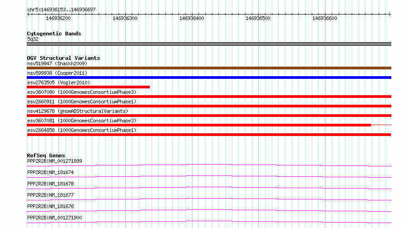
Task: Open transcript PPP2R2B|NM_001271900
Action: point(54,218)
